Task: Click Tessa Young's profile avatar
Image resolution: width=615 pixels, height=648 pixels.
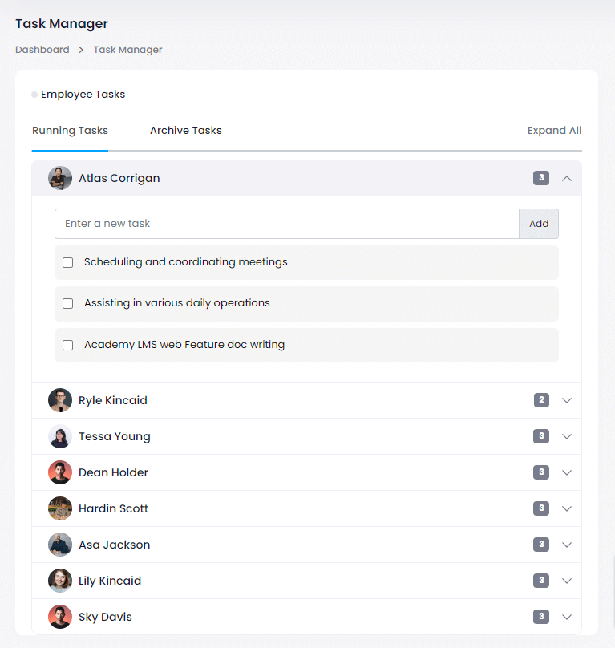Action: (60, 436)
